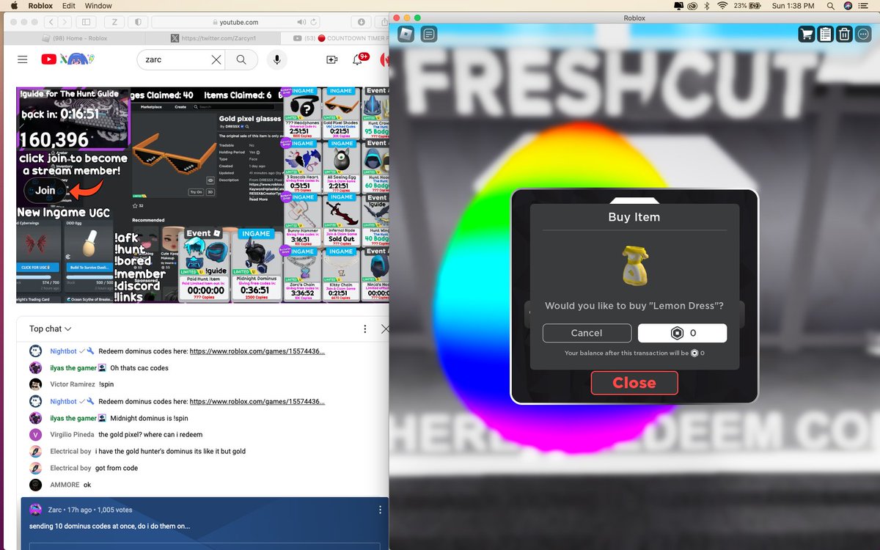Click the Z extension button in Safari
This screenshot has height=550, width=880.
[x=115, y=22]
